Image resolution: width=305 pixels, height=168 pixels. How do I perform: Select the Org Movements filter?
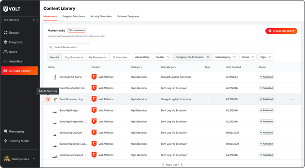[74, 57]
